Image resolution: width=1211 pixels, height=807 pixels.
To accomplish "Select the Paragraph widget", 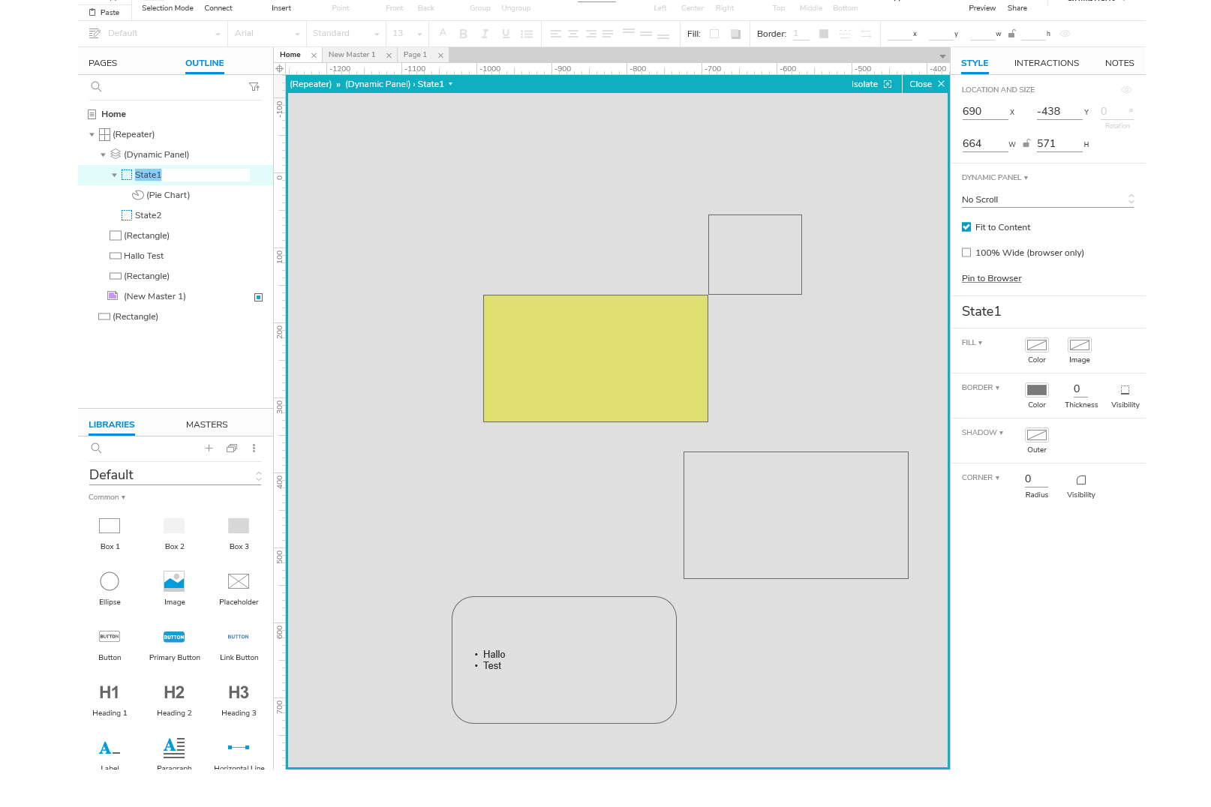I will tap(173, 747).
